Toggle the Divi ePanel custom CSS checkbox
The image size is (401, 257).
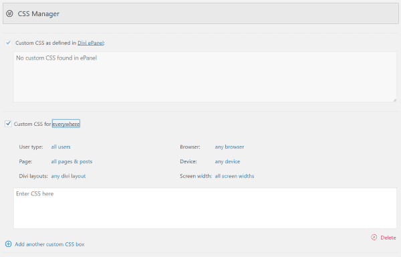8,43
